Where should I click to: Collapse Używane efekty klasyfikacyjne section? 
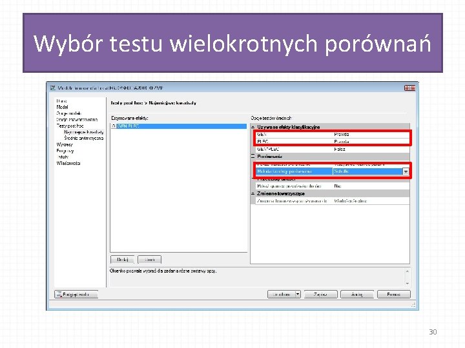tap(253, 127)
